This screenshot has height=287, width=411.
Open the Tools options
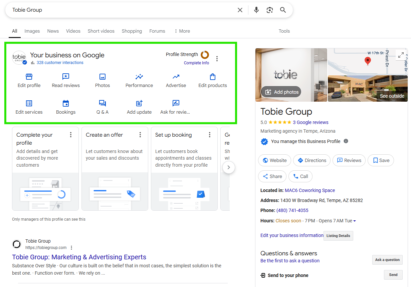(x=284, y=31)
